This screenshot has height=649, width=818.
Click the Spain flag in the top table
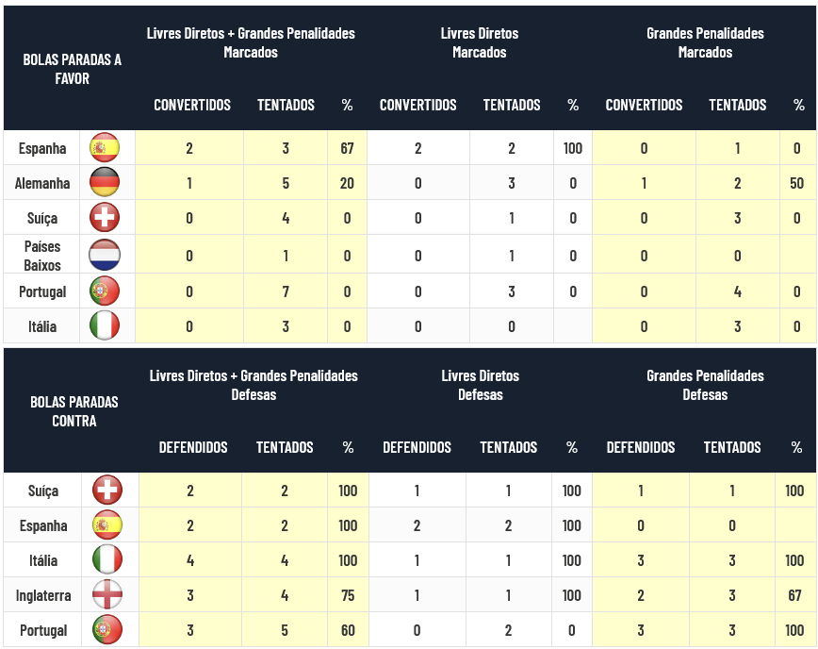click(x=105, y=148)
